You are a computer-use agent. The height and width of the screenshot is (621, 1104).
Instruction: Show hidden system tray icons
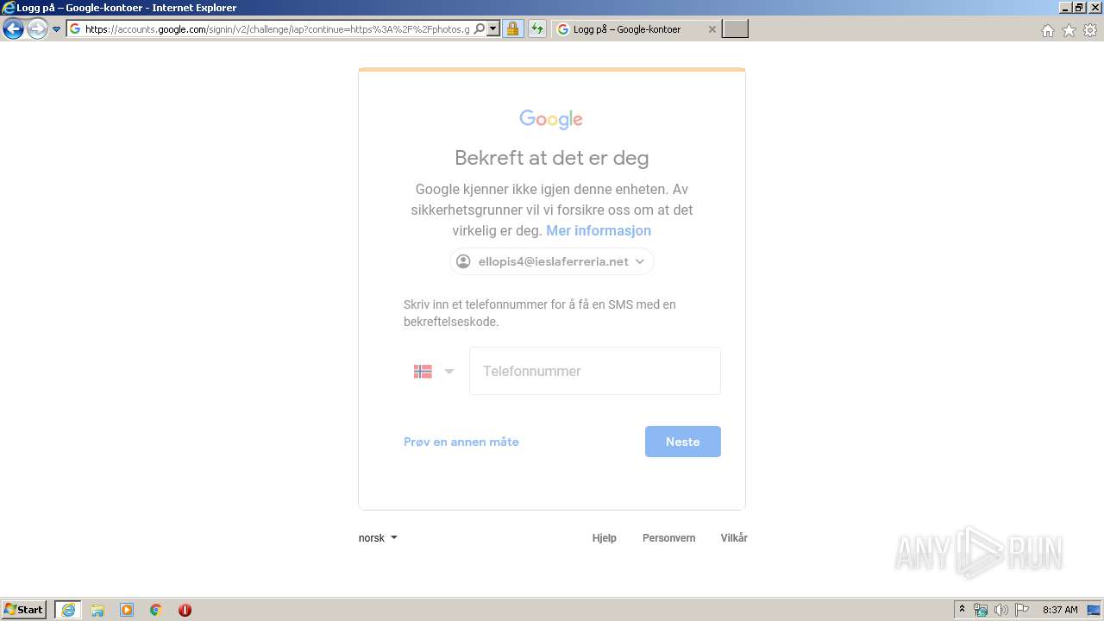click(x=962, y=610)
